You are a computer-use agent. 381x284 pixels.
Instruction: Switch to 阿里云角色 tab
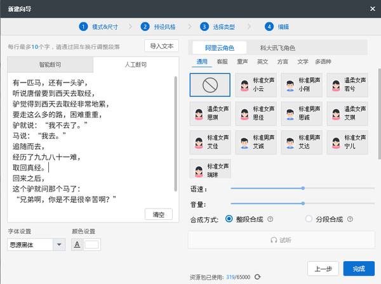click(x=220, y=48)
